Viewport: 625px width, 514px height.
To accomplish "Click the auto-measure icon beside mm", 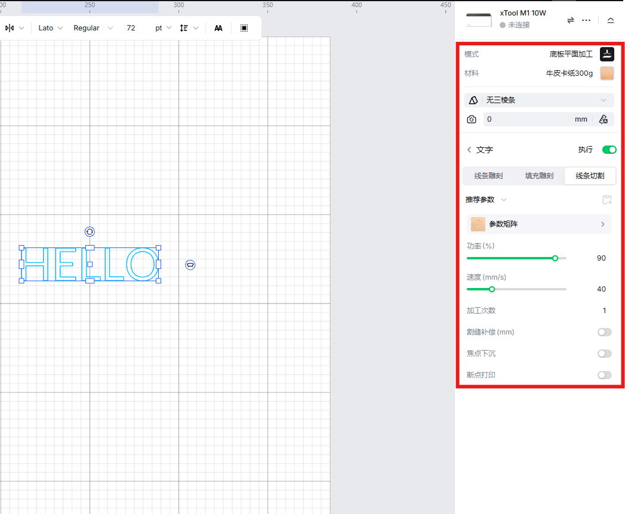I will (603, 119).
